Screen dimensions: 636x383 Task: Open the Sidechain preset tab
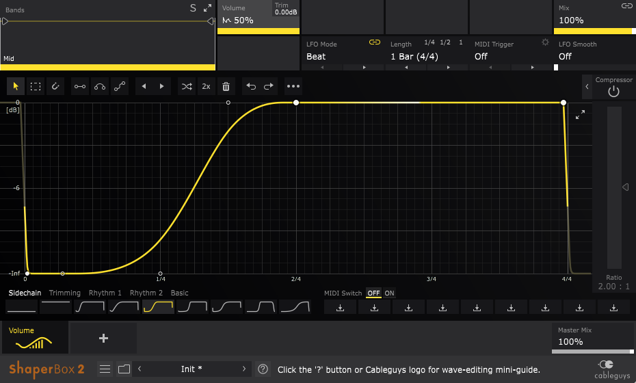(25, 293)
